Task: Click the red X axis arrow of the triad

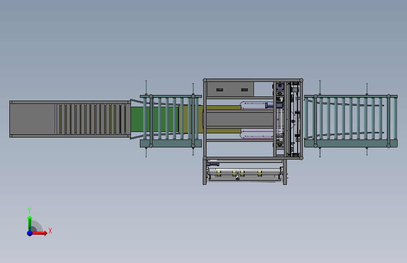Action: pos(39,233)
